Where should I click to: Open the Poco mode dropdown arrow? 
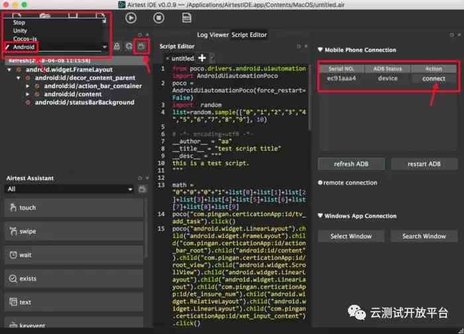(x=105, y=47)
